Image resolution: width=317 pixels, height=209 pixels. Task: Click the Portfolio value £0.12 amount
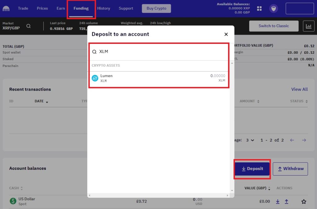click(309, 46)
